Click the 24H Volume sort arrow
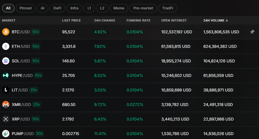 point(227,20)
